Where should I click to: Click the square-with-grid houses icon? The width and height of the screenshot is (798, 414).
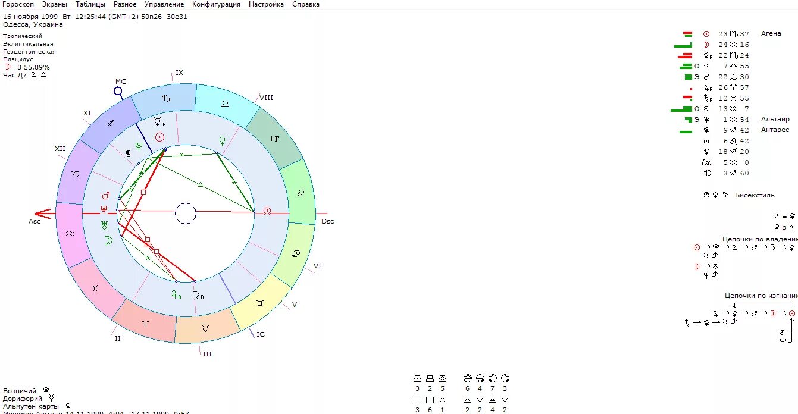point(430,400)
